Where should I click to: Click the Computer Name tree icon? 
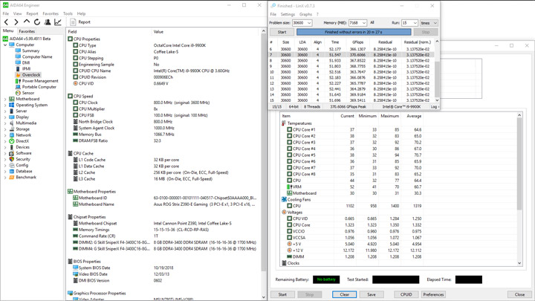tap(18, 56)
